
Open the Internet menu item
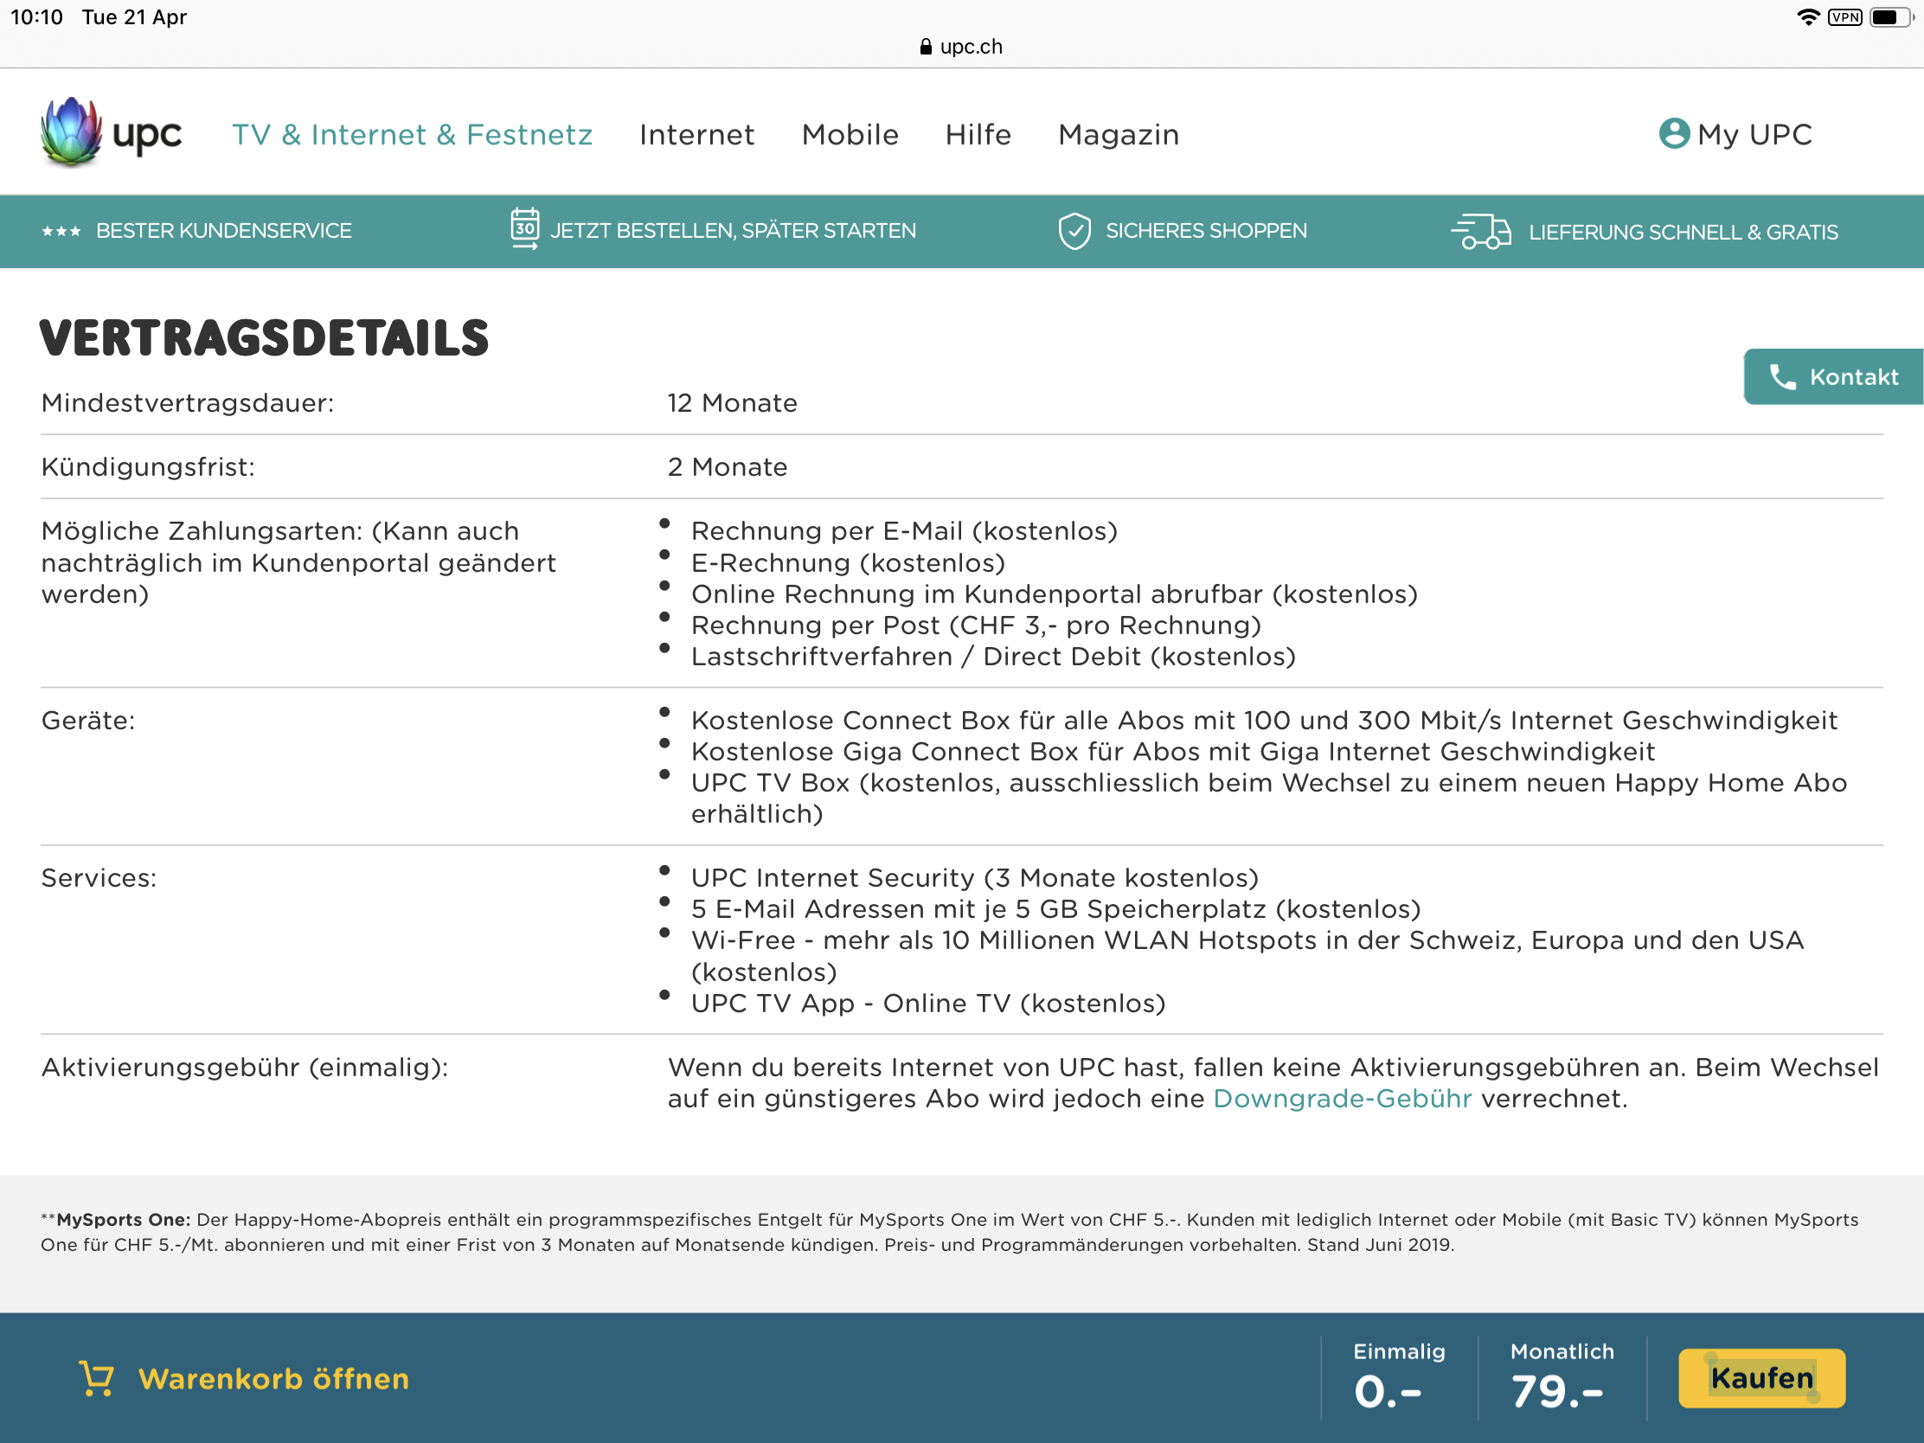coord(696,135)
